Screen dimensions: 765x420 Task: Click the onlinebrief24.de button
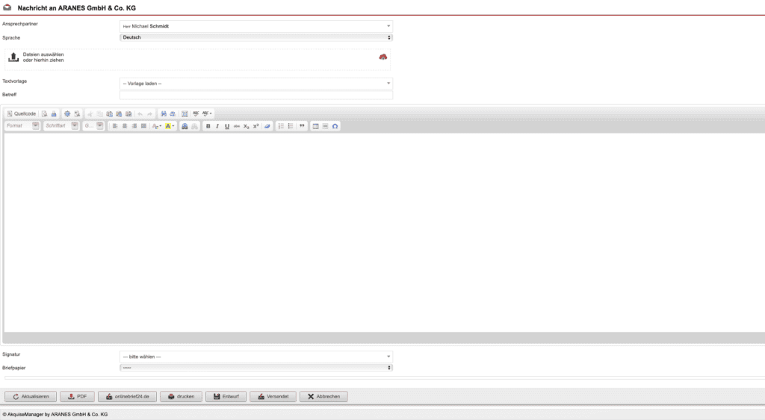click(127, 397)
